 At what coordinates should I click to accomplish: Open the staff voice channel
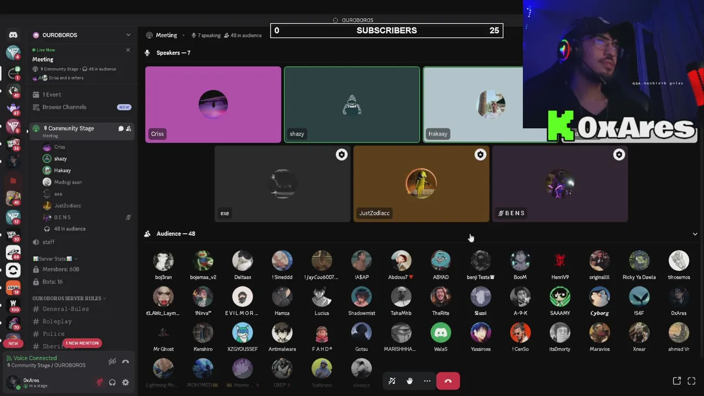coord(81,242)
